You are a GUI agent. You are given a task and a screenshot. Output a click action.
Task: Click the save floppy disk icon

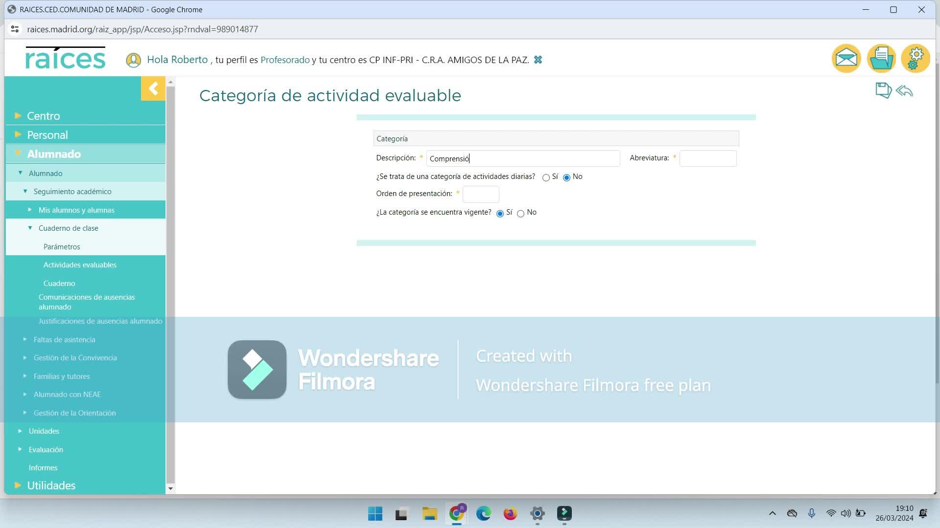click(x=883, y=90)
